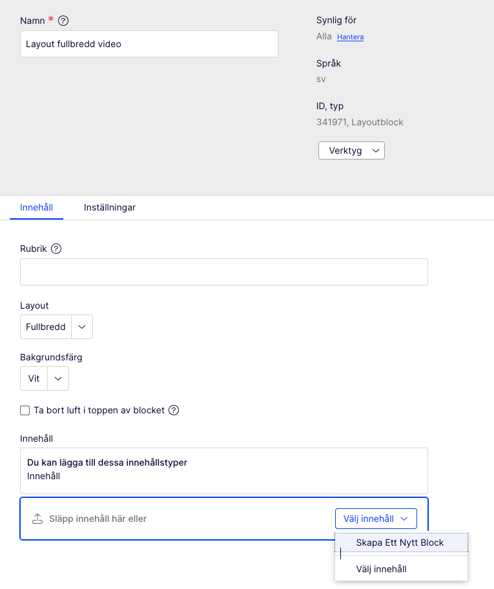Expand the Bakgrundsfärg dropdown arrow
Screen dimensions: 494x589
point(58,378)
